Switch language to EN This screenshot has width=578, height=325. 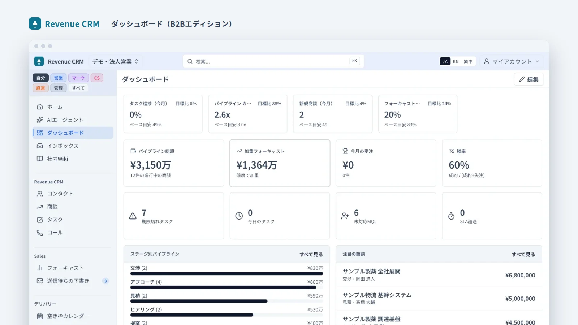tap(456, 61)
